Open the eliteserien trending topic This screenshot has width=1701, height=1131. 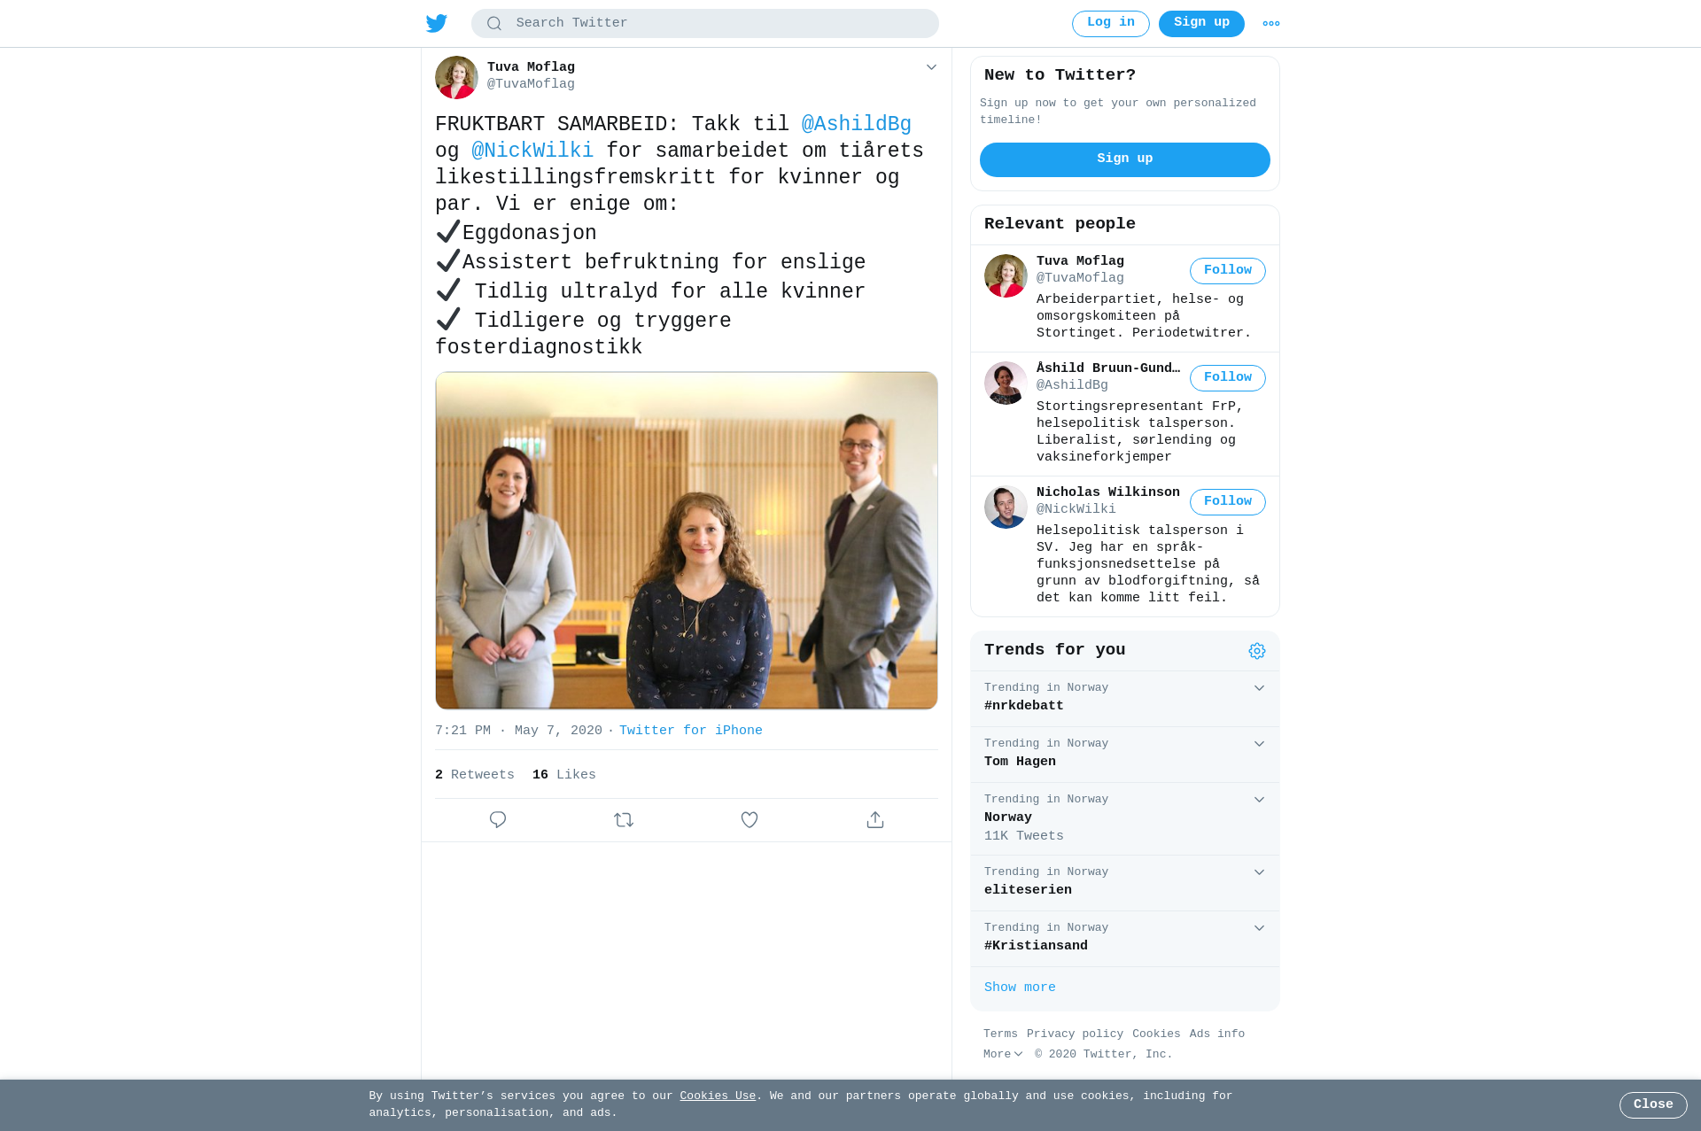[1125, 883]
